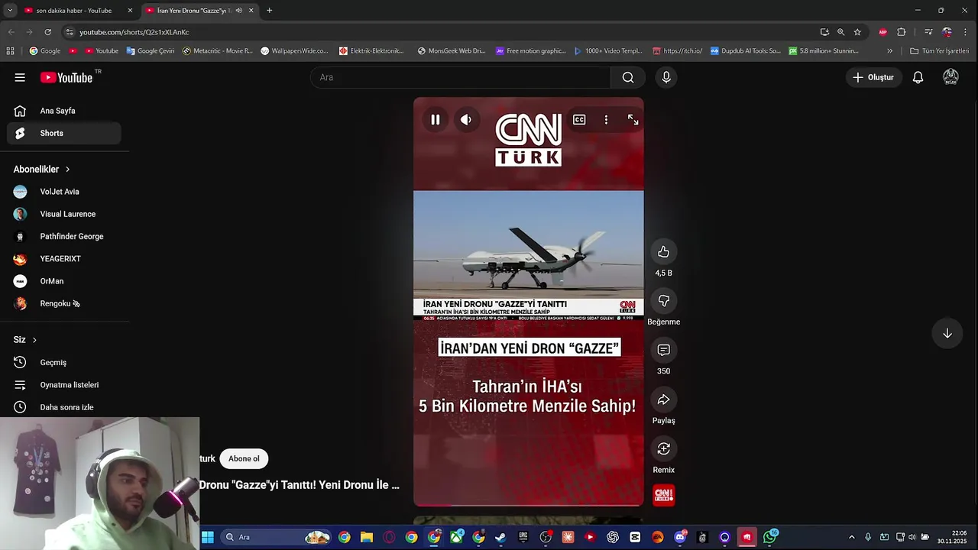Open Oynatma listeleri playlists
The height and width of the screenshot is (550, 978).
coord(64,385)
